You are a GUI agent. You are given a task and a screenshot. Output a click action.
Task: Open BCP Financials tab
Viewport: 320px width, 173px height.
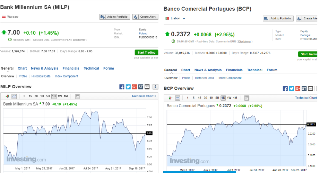pos(234,70)
